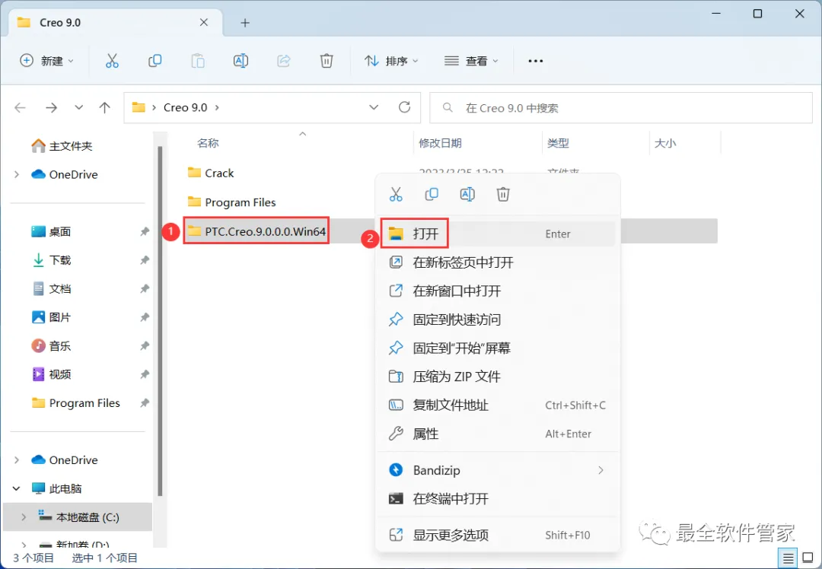Click Creo 9.0 in the address bar
Screen dimensions: 822x569
185,107
